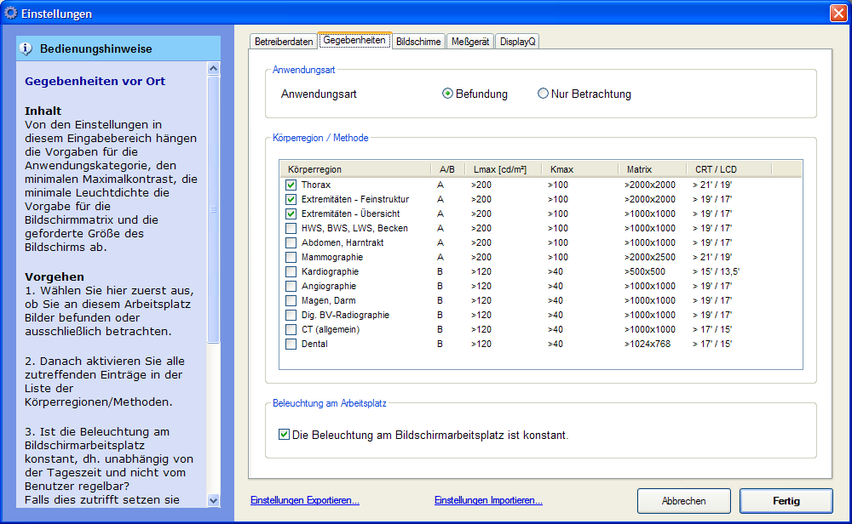Viewport: 852px width, 524px height.
Task: Check the Abdomen, Harntrakt box
Action: 291,243
